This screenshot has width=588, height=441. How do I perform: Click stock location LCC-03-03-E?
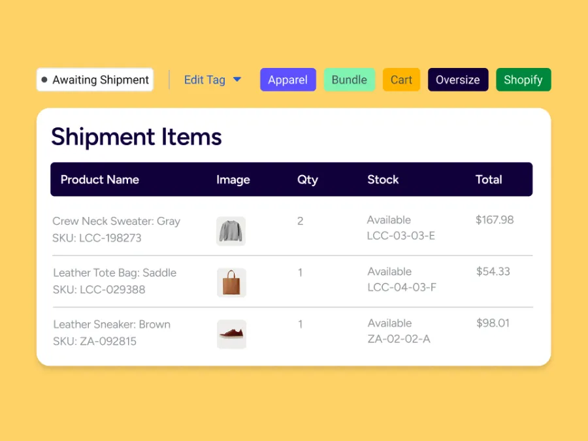pyautogui.click(x=400, y=236)
